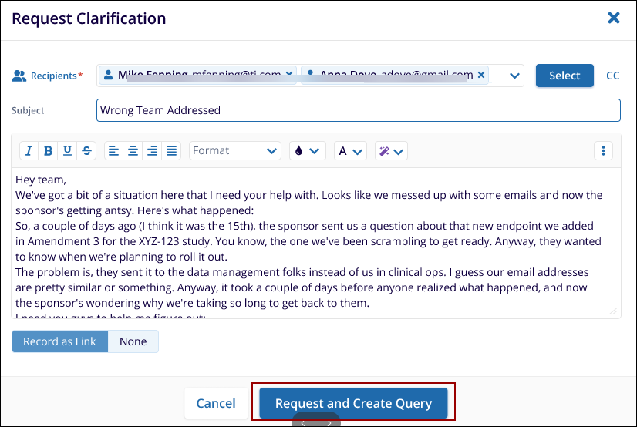637x427 pixels.
Task: Click the Request and Create Query button
Action: click(x=353, y=403)
